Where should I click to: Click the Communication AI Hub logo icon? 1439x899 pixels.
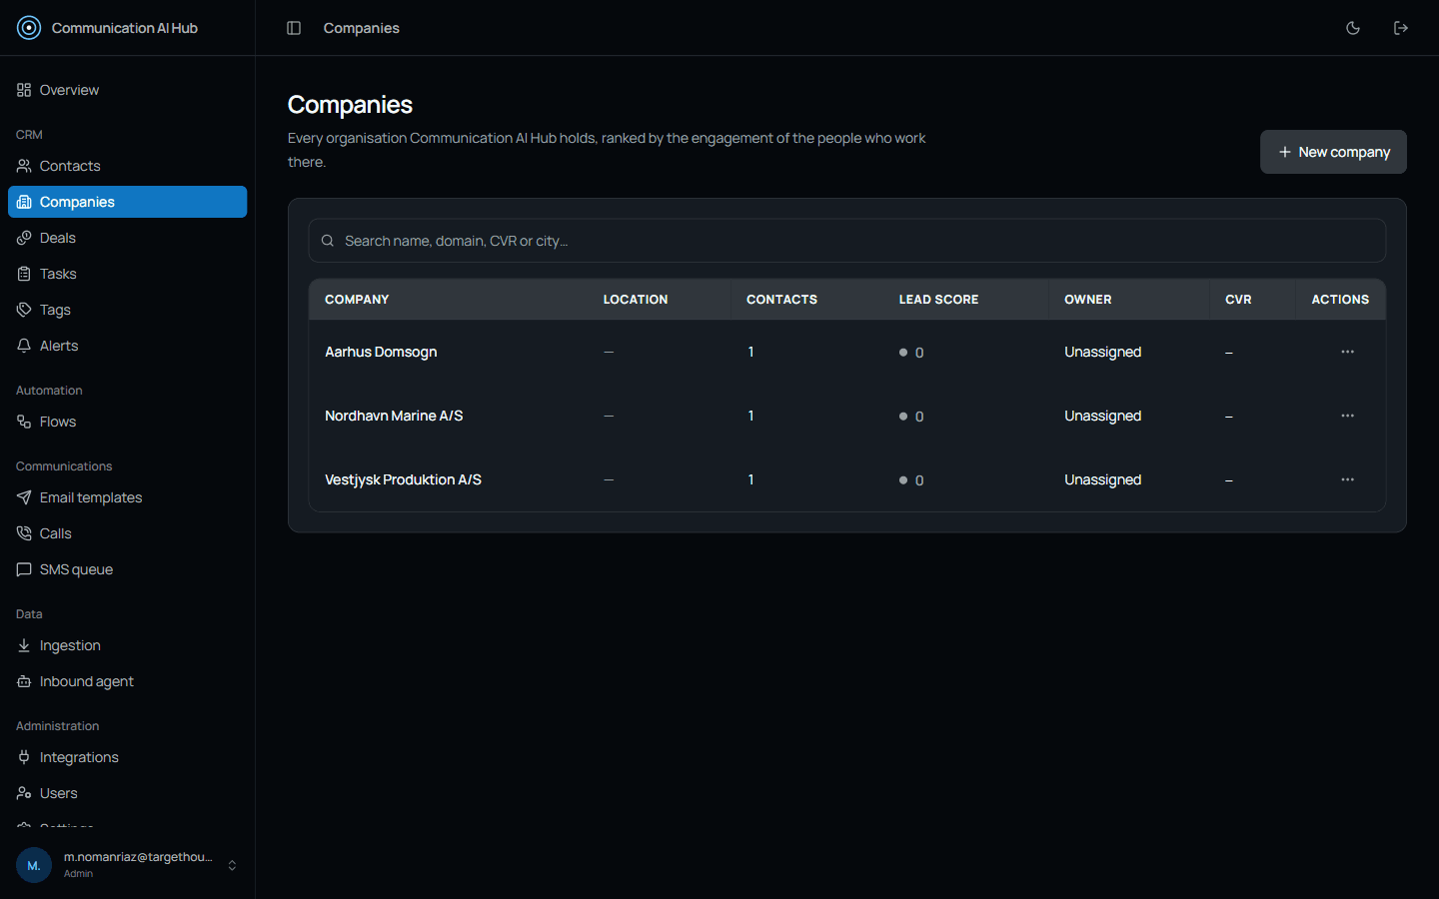(29, 28)
